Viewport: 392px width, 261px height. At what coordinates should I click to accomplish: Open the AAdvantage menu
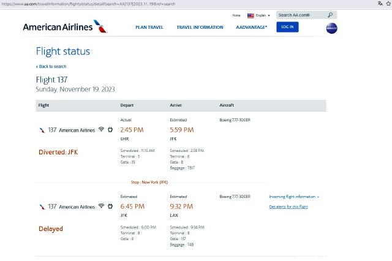252,27
